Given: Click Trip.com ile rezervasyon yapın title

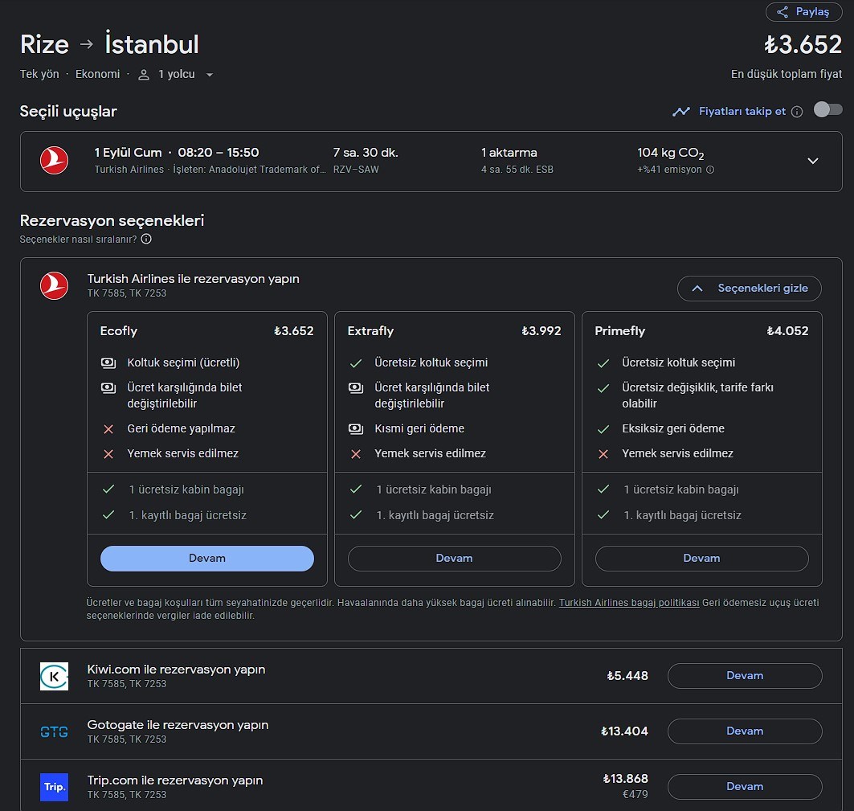Looking at the screenshot, I should 175,781.
